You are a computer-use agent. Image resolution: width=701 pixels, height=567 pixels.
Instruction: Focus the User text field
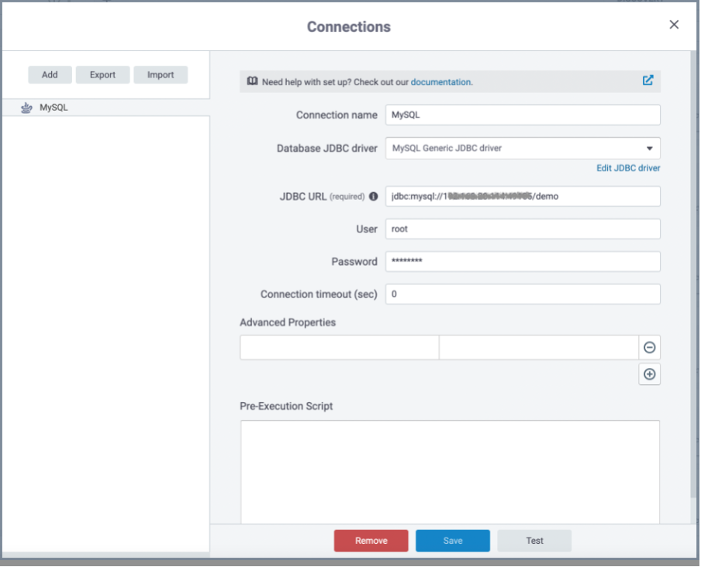[522, 229]
